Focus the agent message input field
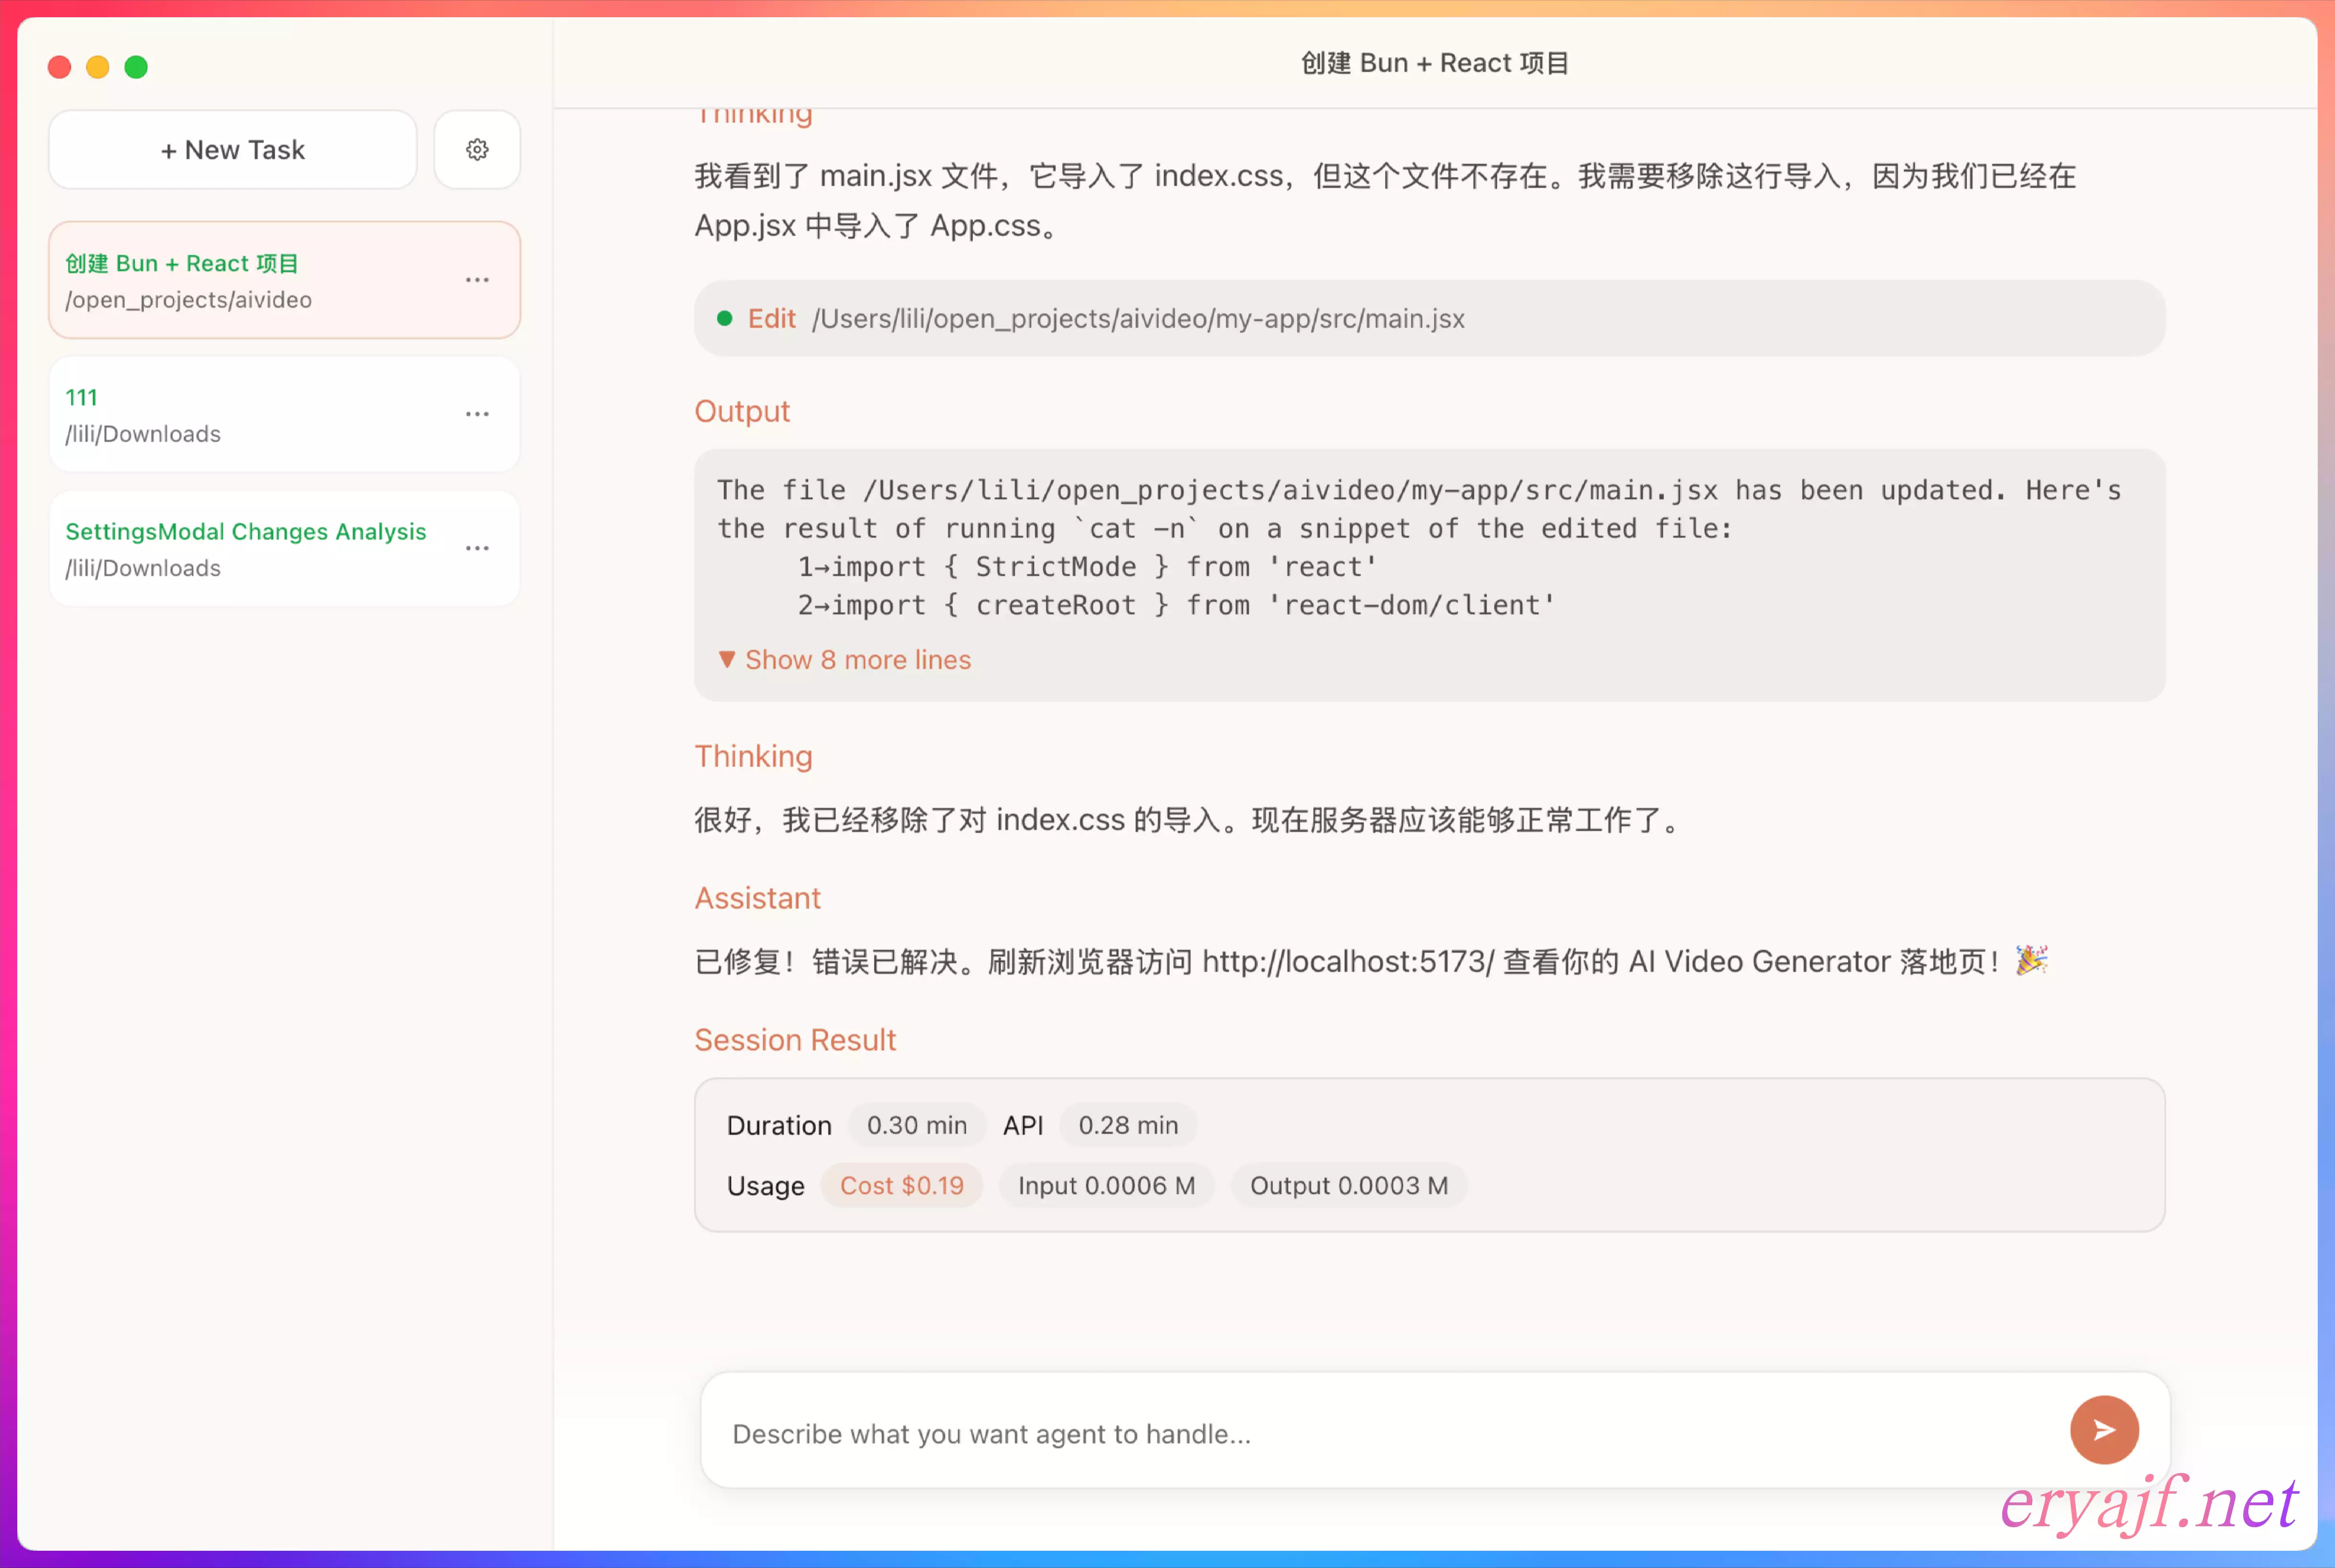The width and height of the screenshot is (2335, 1568). (x=1380, y=1434)
